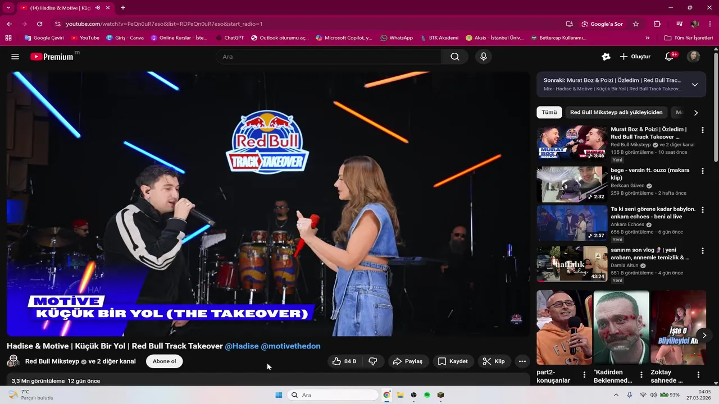
Task: Open more actions three-dot menu under video
Action: (522, 361)
